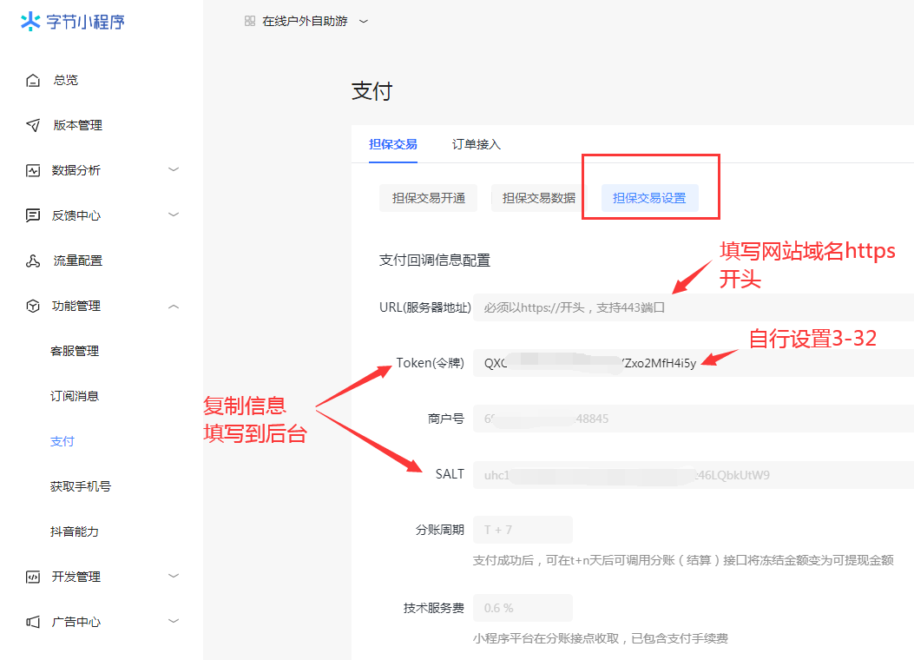Open the 担保交易设置 section
The height and width of the screenshot is (660, 914).
(x=649, y=198)
